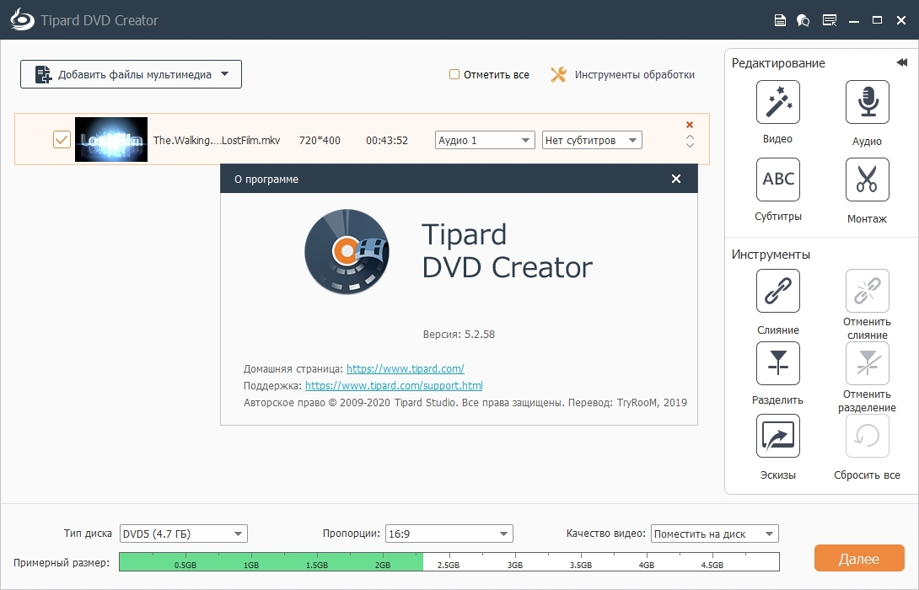Remove the video using the red X icon
Image resolution: width=919 pixels, height=590 pixels.
[x=690, y=126]
